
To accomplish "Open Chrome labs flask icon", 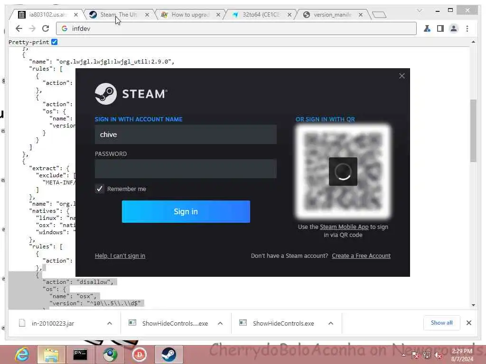I will coord(427,28).
